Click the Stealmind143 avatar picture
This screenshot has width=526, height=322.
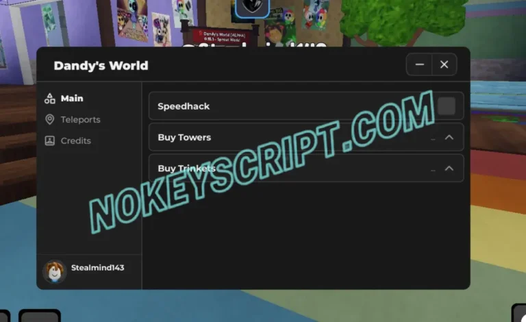click(x=54, y=271)
